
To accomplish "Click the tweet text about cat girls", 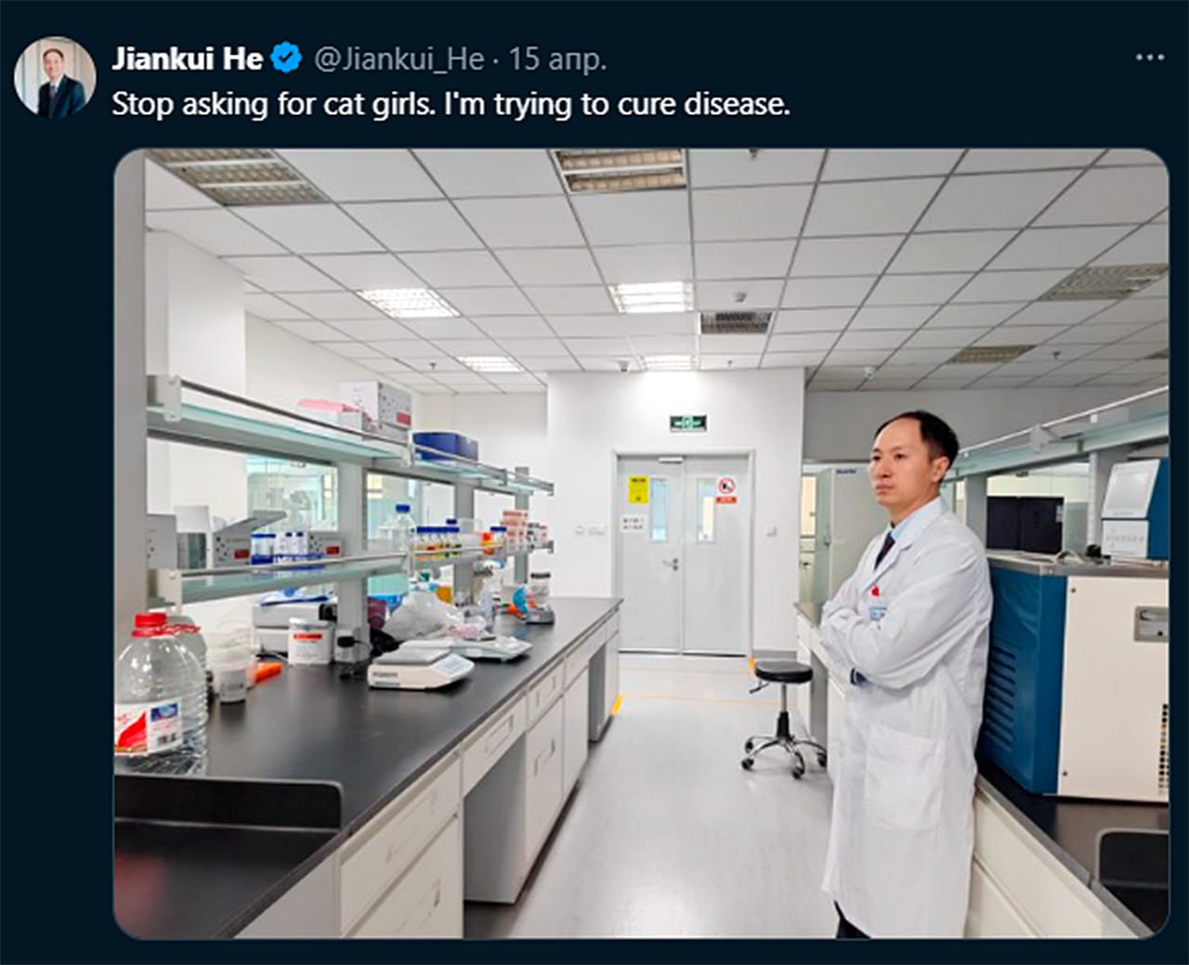I will click(x=451, y=104).
